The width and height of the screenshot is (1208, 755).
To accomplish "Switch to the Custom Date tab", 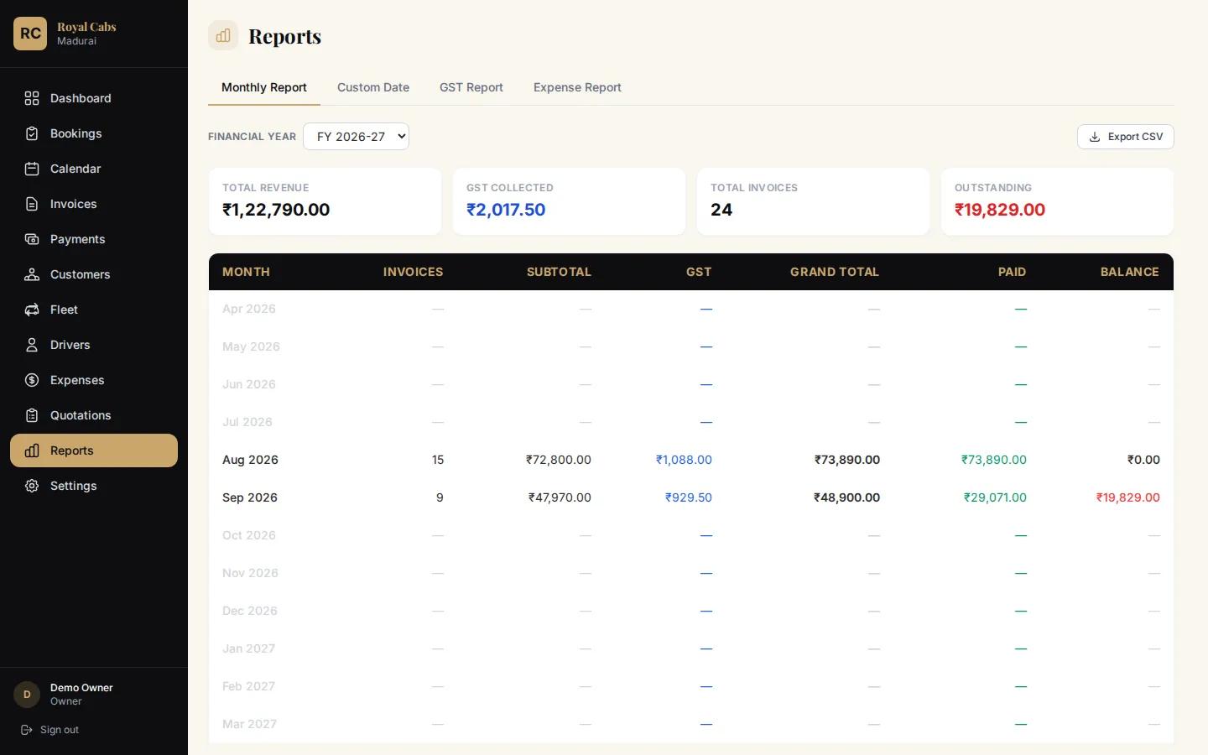I will [x=373, y=87].
